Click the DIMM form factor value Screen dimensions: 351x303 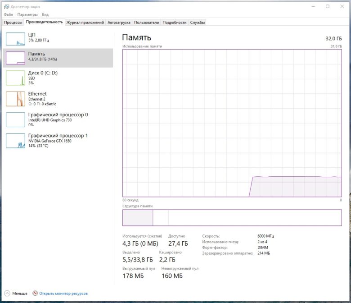[263, 248]
